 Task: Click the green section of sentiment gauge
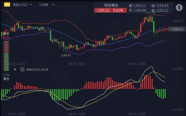coord(6,62)
